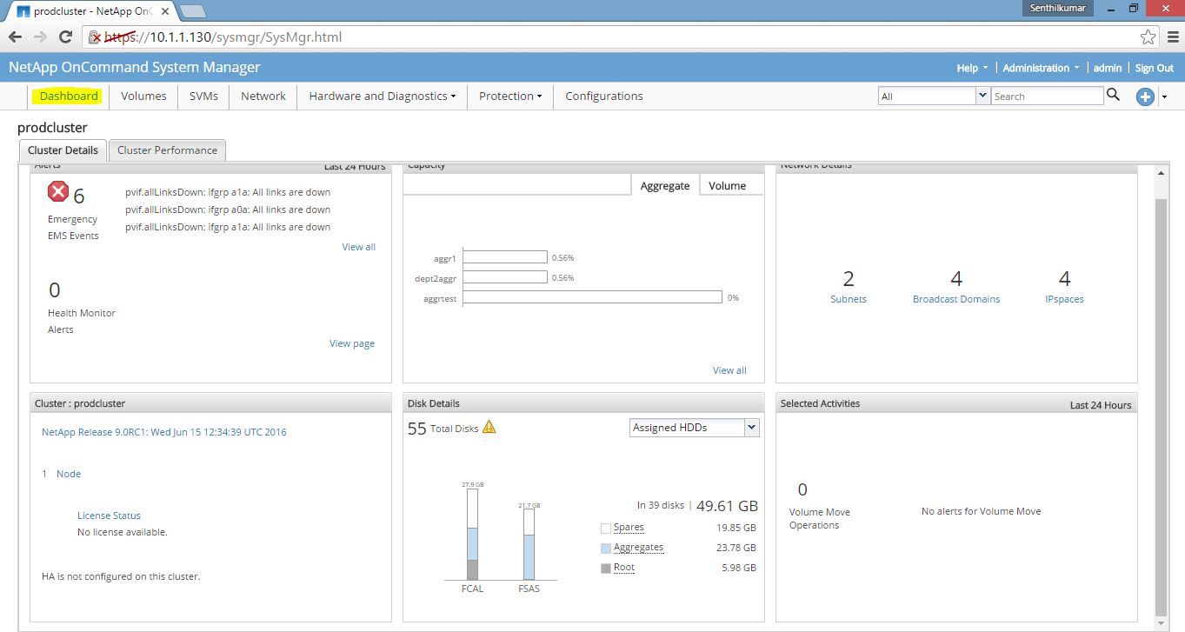Viewport: 1185px width, 632px height.
Task: Click the browser back arrow
Action: pos(15,37)
